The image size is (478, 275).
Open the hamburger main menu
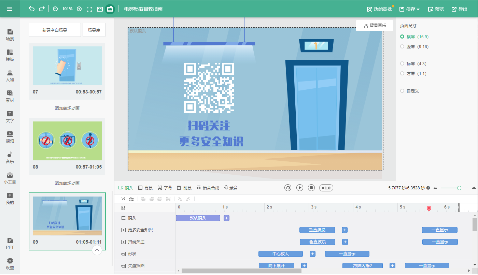pos(10,9)
